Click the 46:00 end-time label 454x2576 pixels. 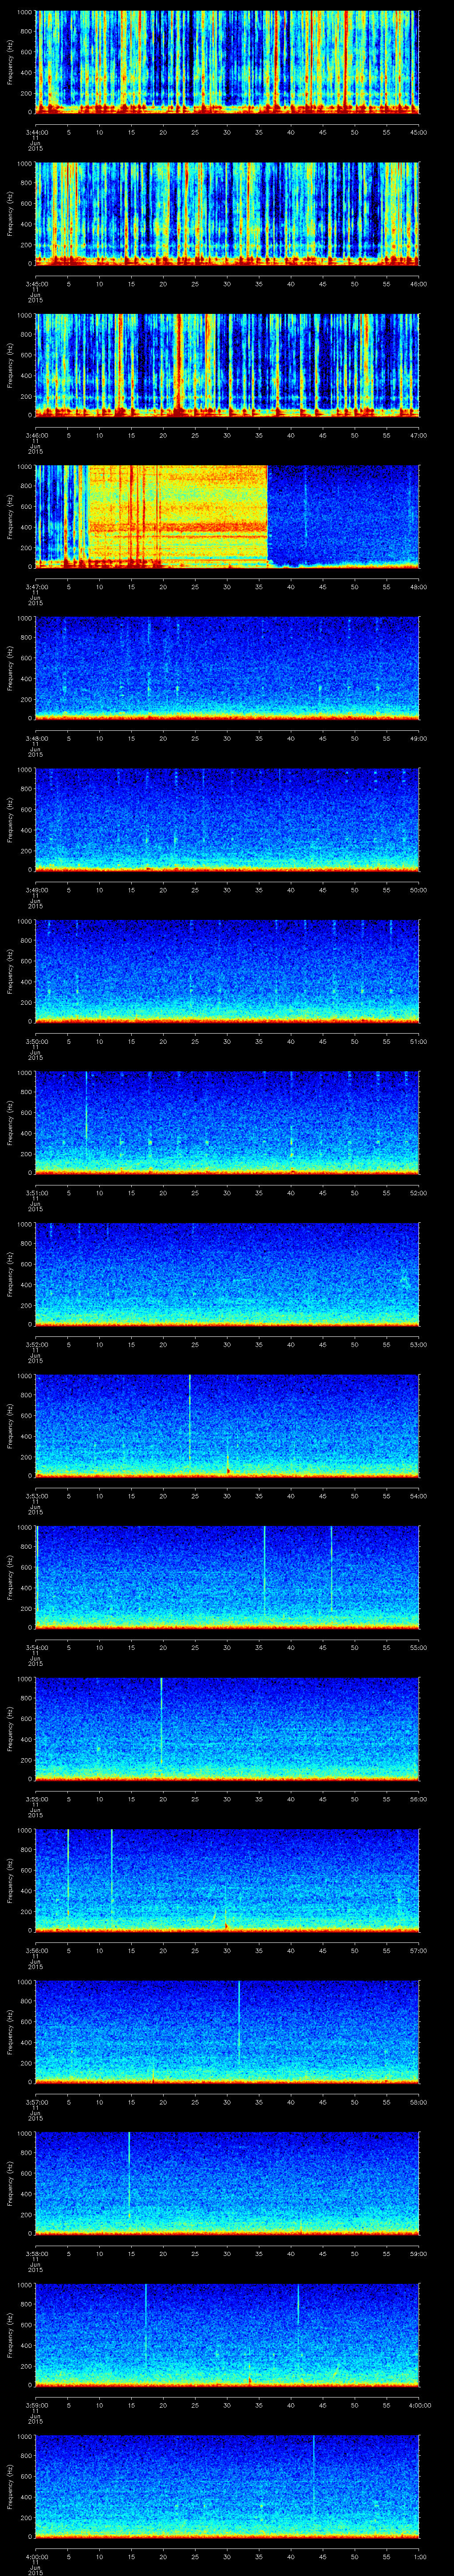pos(419,284)
